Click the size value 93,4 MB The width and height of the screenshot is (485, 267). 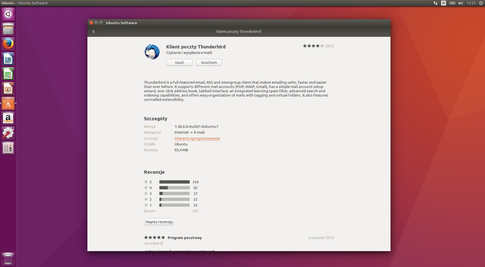181,150
